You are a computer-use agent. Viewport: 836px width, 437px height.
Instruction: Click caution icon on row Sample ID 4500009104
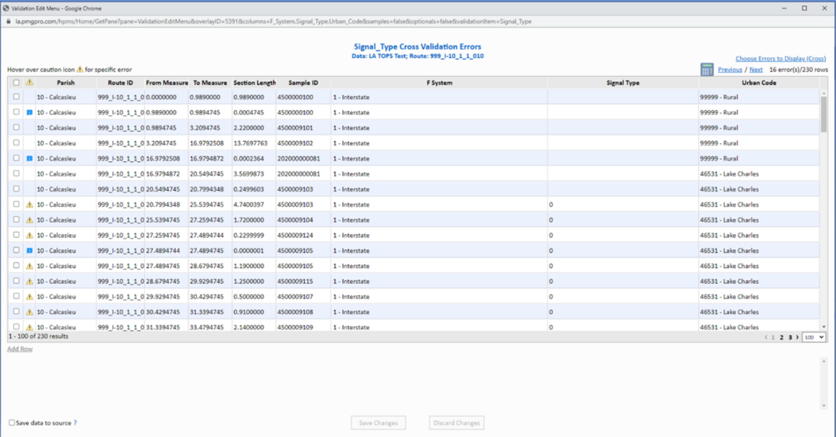(x=29, y=220)
